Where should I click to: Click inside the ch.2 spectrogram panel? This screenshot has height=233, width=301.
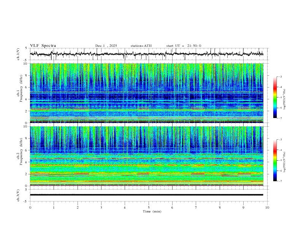(x=147, y=156)
